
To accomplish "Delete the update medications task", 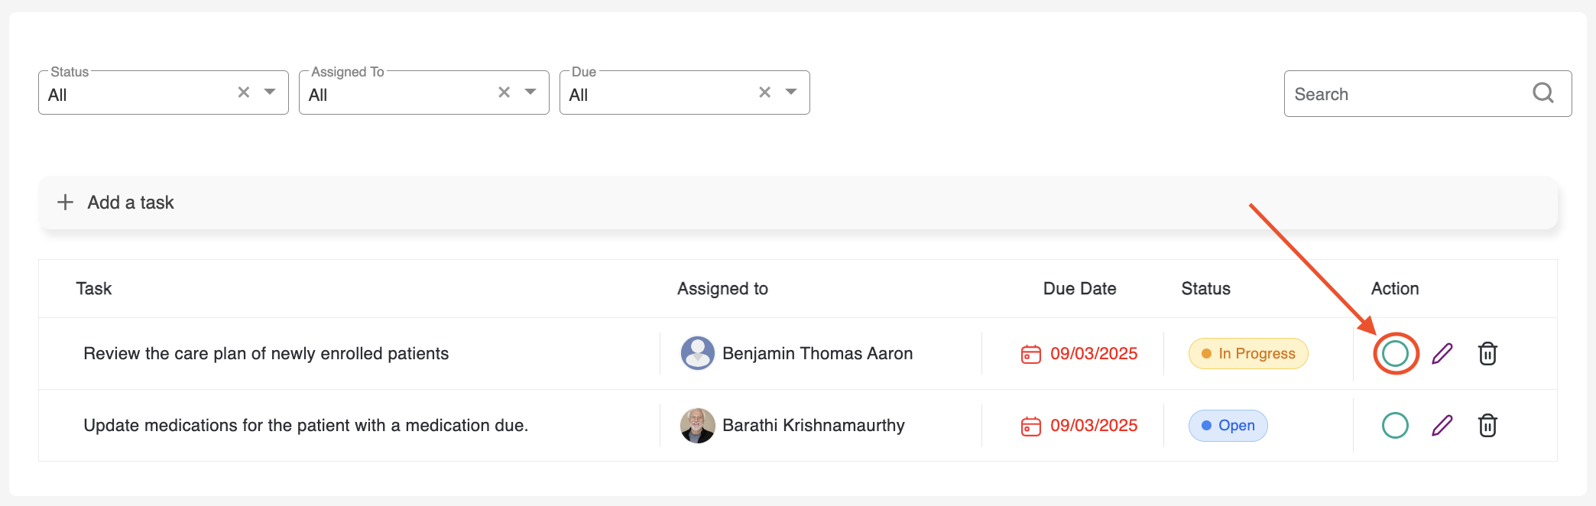I will [x=1487, y=425].
